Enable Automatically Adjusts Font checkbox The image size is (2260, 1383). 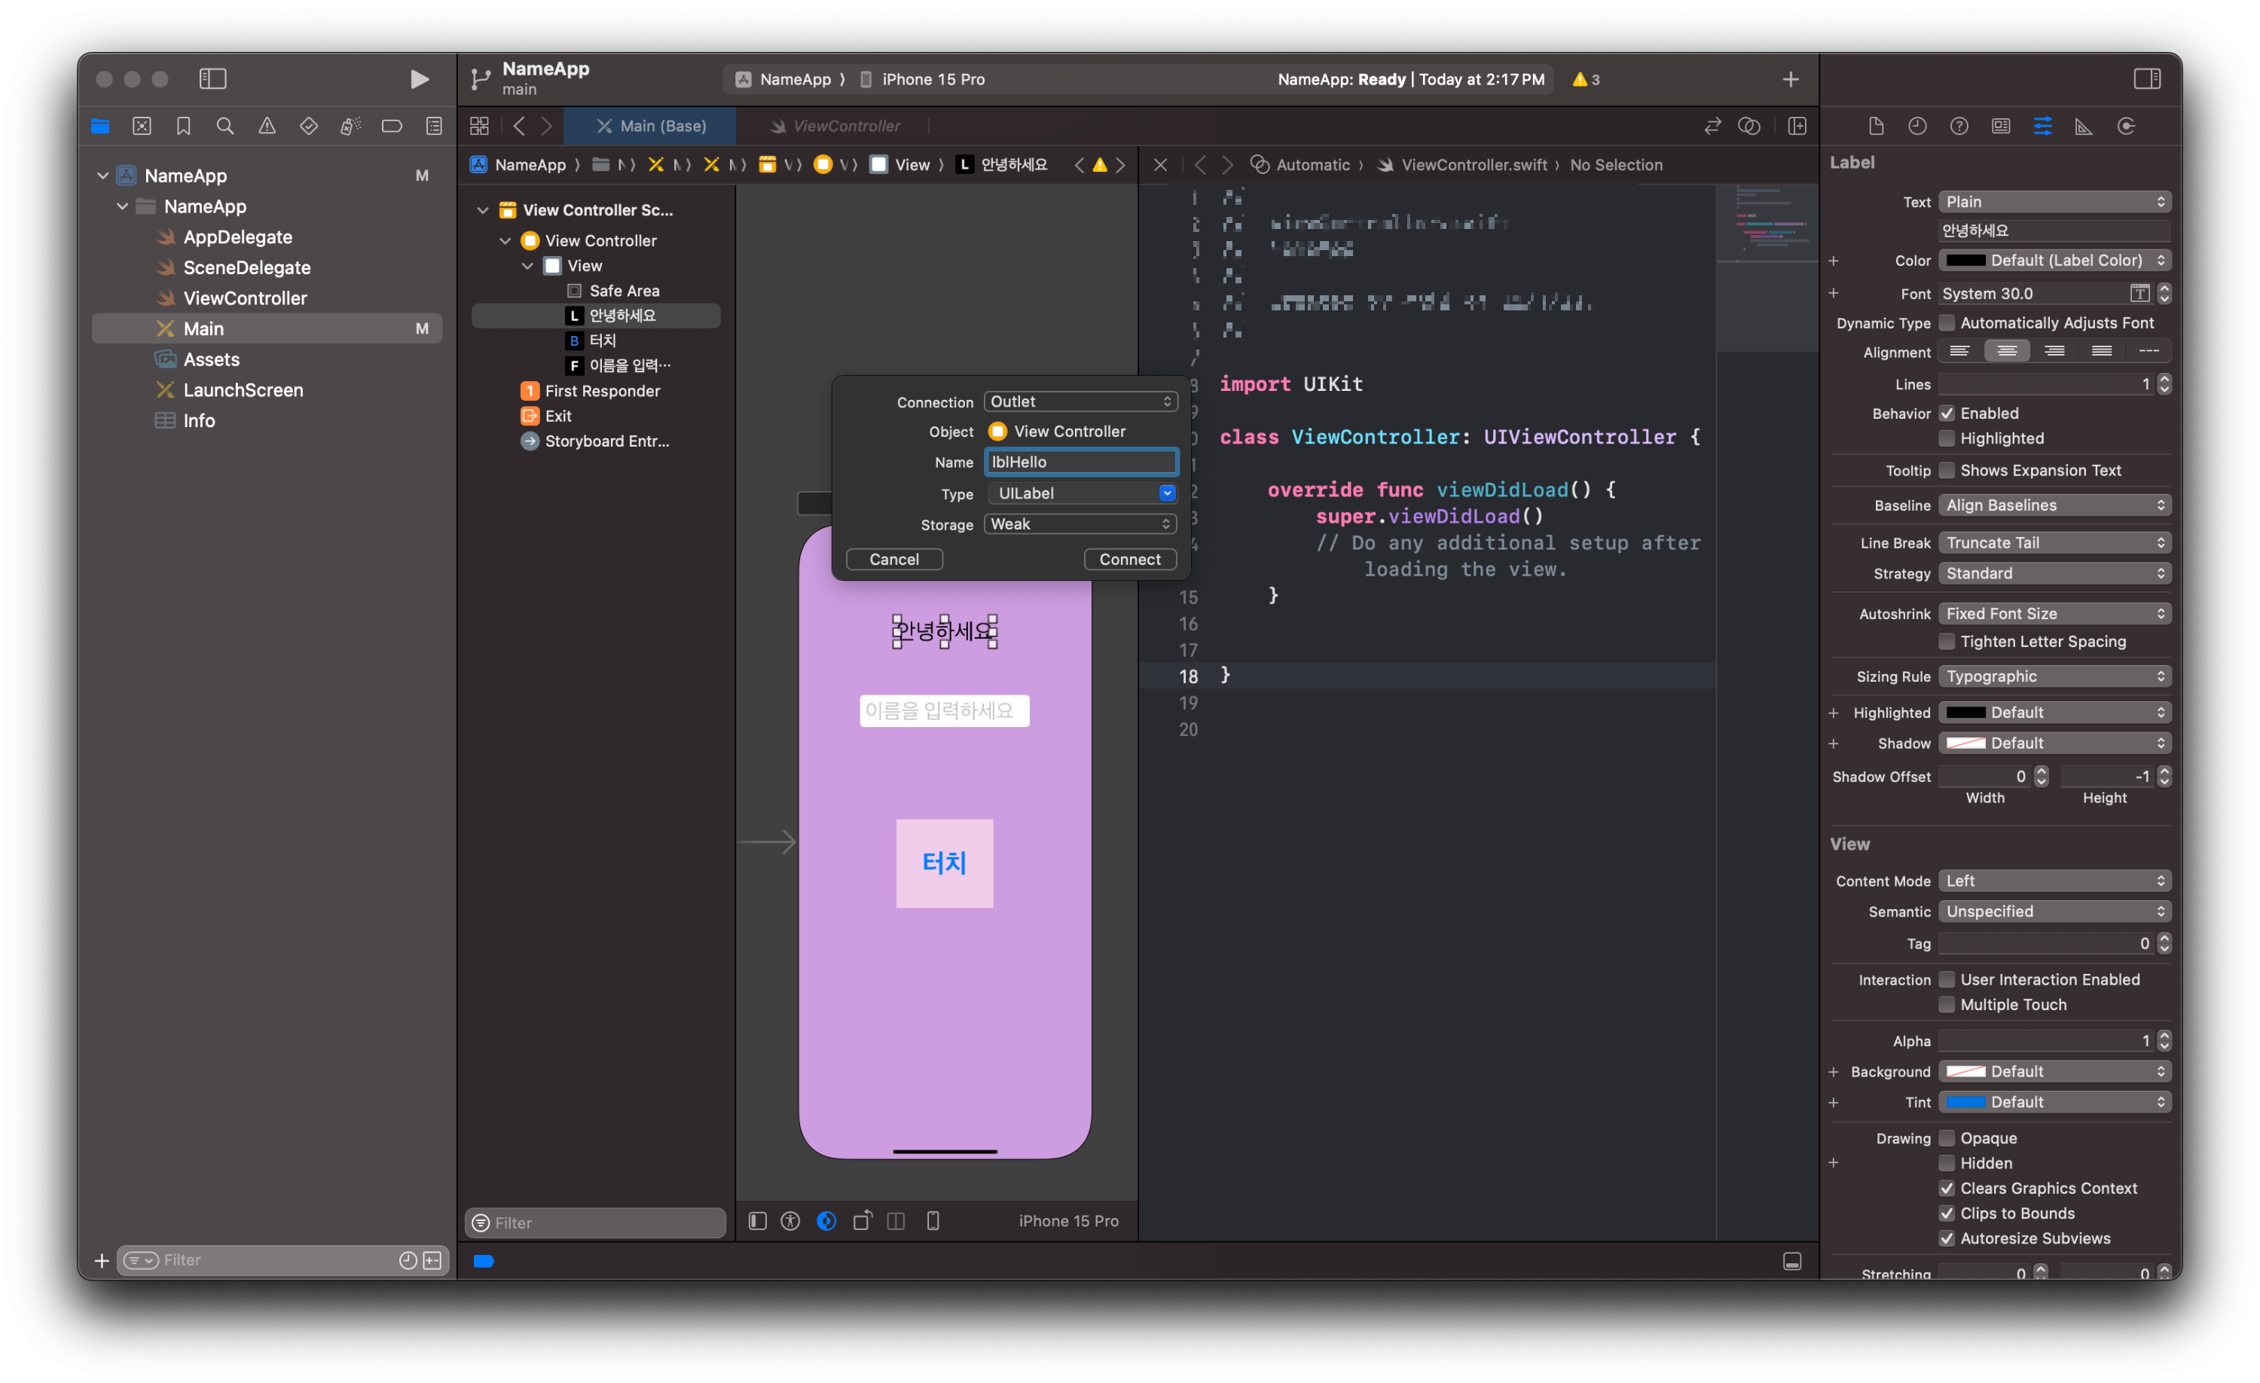1947,323
